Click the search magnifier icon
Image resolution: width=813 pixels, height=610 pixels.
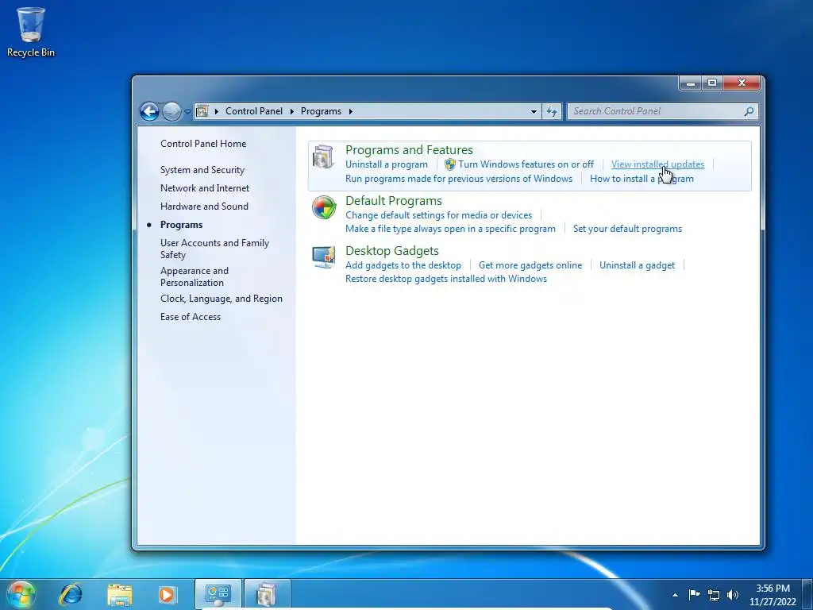click(749, 111)
